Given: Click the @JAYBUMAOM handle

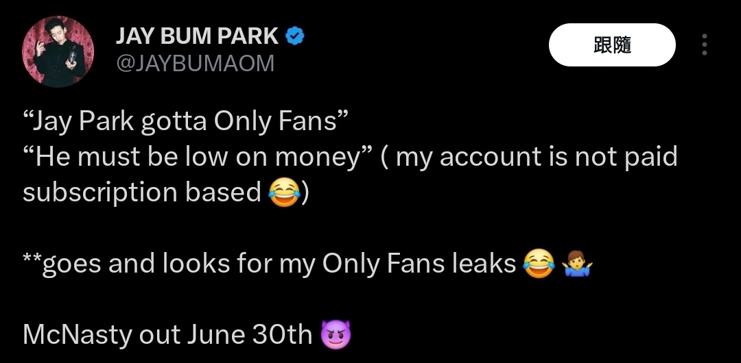Looking at the screenshot, I should [195, 64].
